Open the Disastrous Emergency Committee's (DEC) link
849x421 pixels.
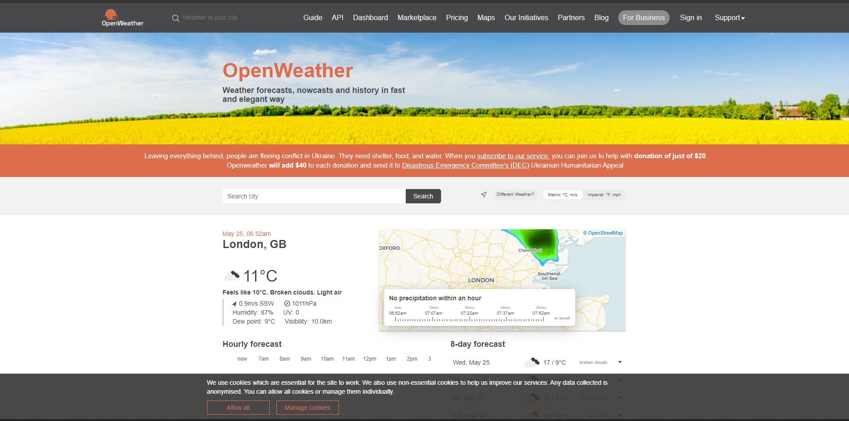(x=465, y=165)
